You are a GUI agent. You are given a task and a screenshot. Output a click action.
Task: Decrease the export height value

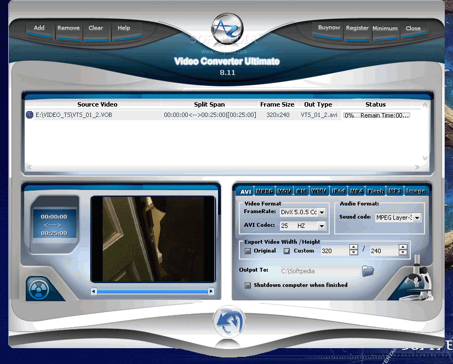tap(403, 253)
